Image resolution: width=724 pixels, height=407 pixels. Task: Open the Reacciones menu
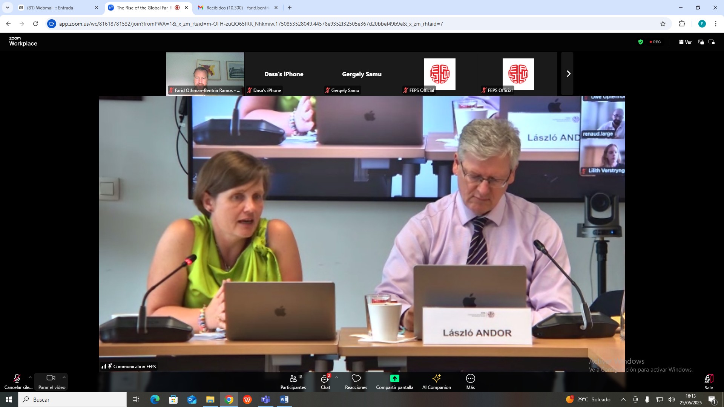[356, 381]
